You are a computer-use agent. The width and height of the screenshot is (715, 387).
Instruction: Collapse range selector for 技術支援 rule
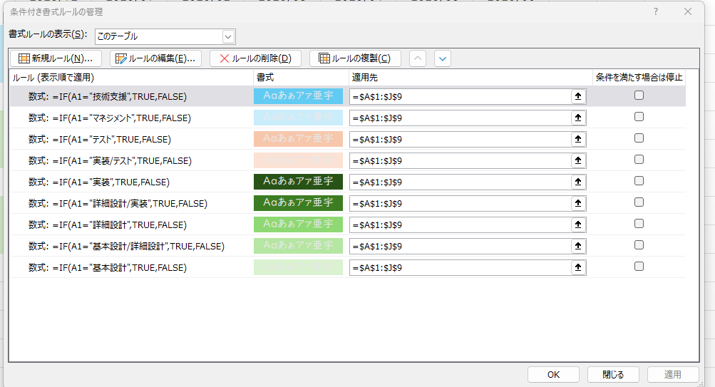pyautogui.click(x=578, y=97)
